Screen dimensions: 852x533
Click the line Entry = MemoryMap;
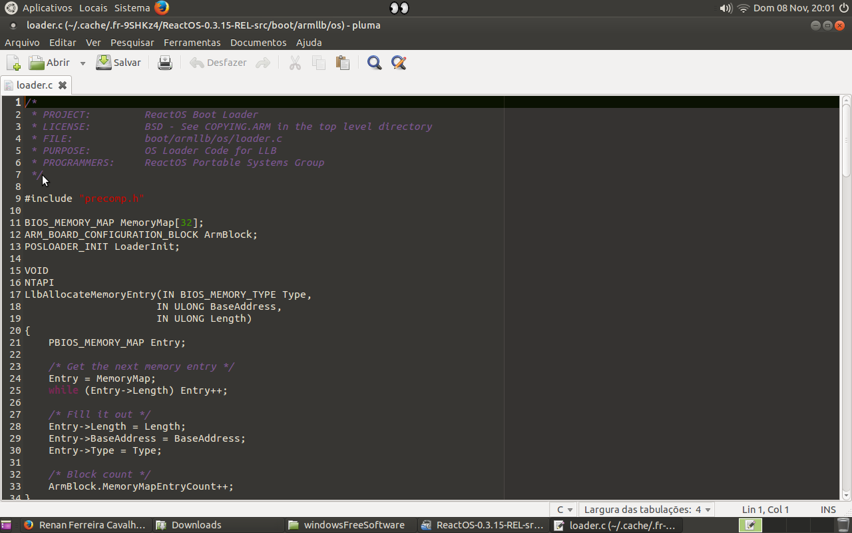pos(102,378)
